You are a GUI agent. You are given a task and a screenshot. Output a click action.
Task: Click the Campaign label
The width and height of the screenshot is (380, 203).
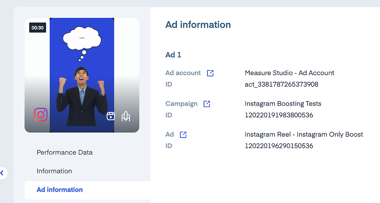[x=181, y=104]
